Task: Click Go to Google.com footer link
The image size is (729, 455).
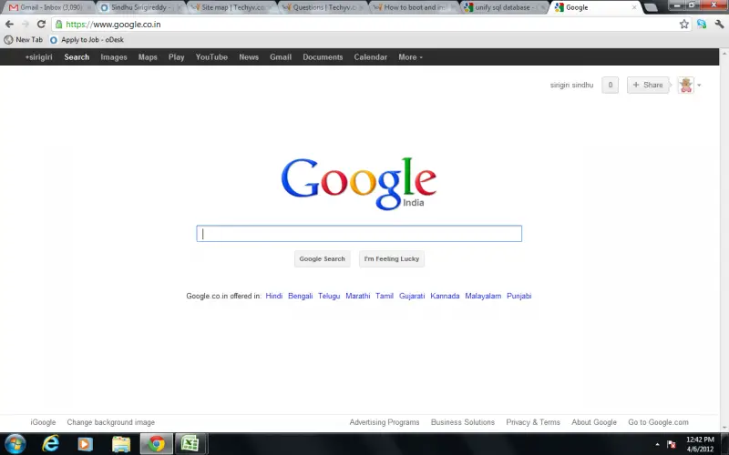Action: (x=658, y=422)
